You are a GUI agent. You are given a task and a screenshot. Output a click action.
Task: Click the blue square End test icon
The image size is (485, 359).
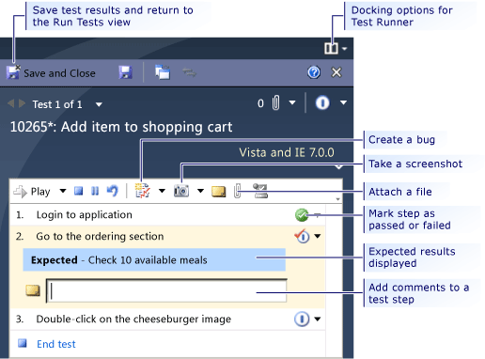pos(23,343)
